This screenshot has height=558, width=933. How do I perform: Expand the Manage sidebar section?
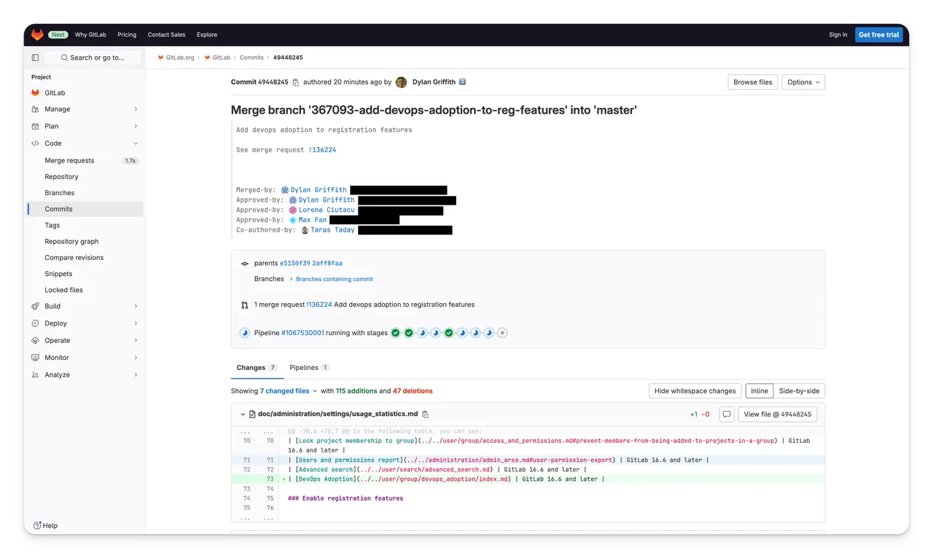(x=136, y=109)
